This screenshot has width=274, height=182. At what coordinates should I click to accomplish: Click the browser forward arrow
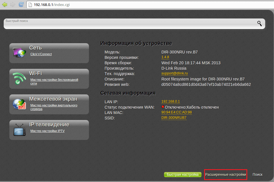click(13, 5)
